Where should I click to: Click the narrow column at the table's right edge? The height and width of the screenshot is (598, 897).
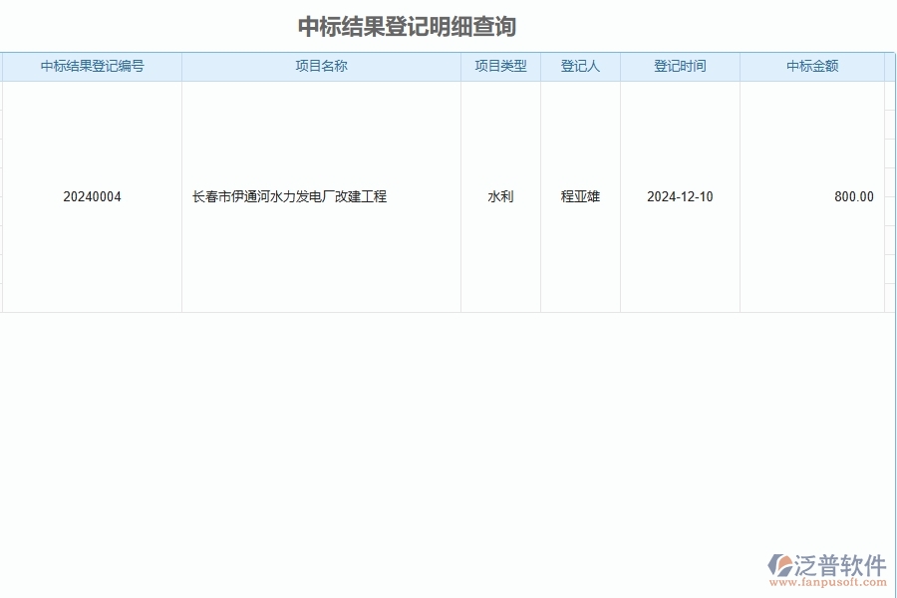pyautogui.click(x=888, y=196)
